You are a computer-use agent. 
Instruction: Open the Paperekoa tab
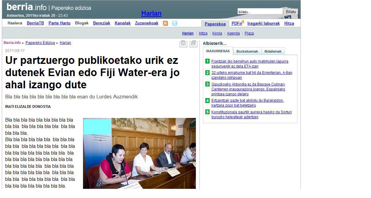click(x=215, y=24)
